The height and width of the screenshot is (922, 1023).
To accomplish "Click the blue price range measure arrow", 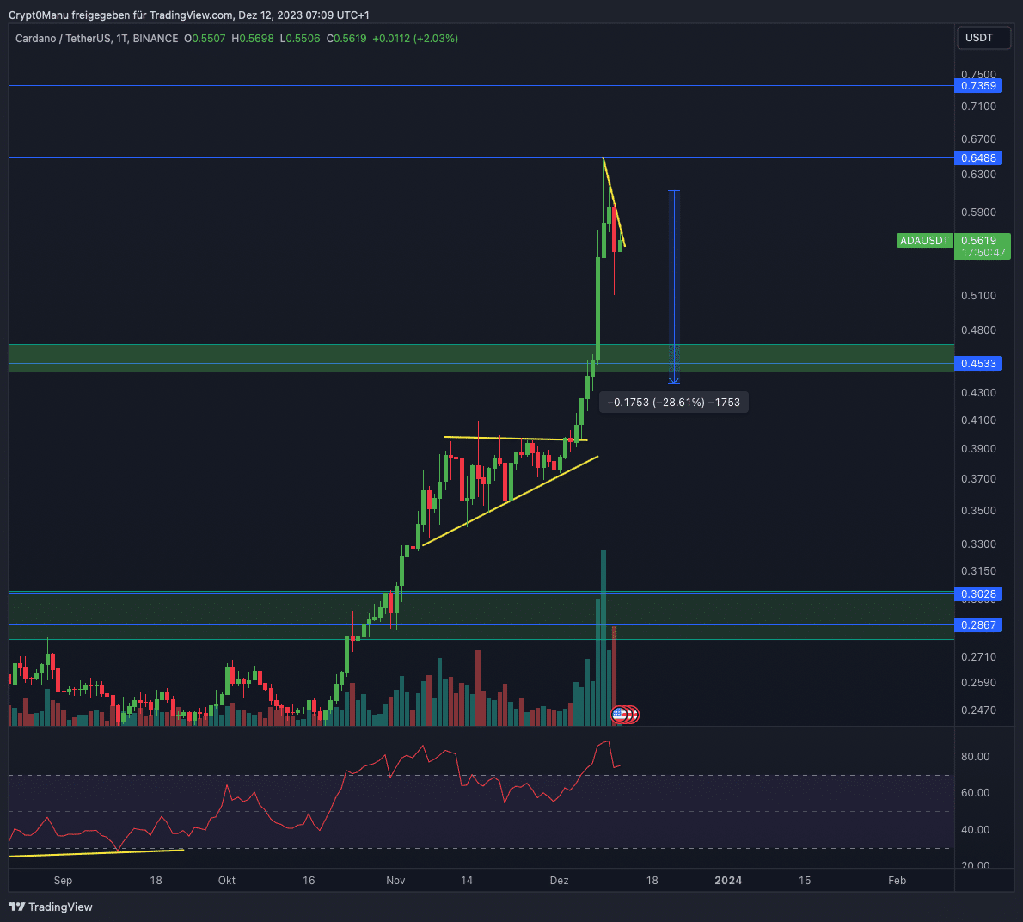I will 674,286.
